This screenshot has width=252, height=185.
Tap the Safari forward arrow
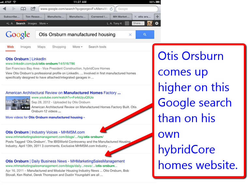point(14,9)
